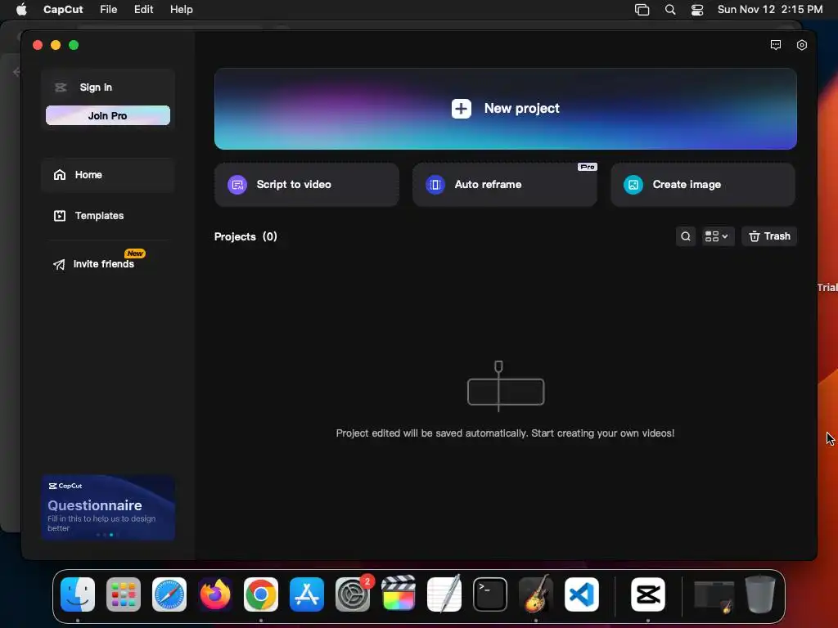Open Invite friends
The image size is (838, 628).
pos(108,264)
